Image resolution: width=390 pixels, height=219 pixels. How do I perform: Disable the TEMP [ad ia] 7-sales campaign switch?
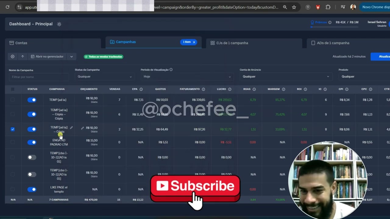(x=32, y=100)
